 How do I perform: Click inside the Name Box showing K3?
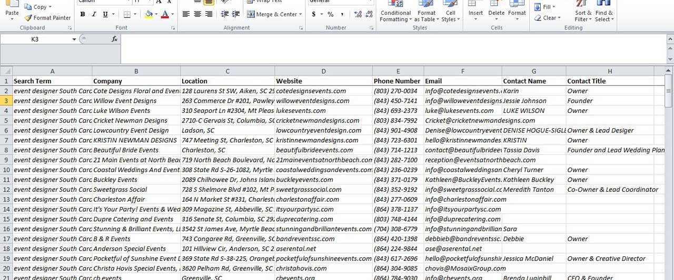click(35, 39)
